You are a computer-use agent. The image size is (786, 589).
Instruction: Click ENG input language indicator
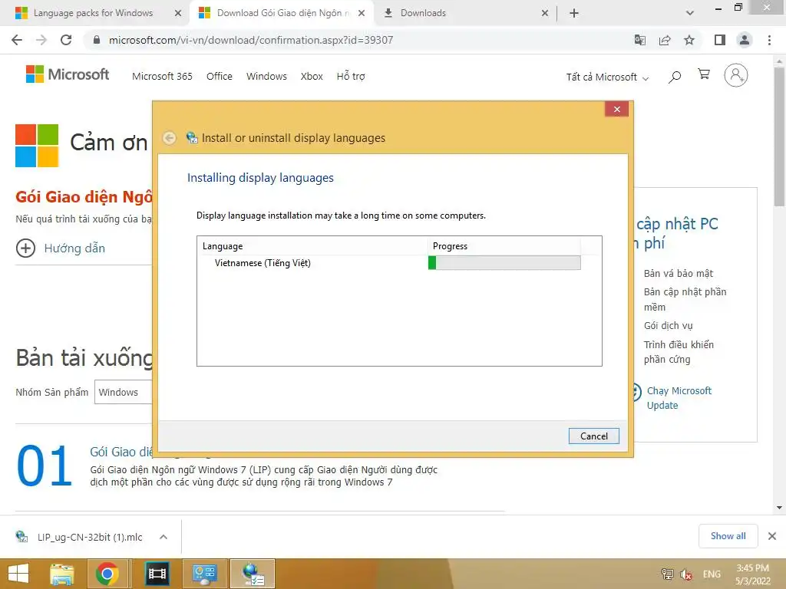[712, 574]
